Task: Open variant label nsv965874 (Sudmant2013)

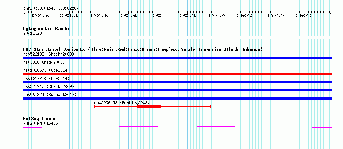Action: click(x=50, y=95)
